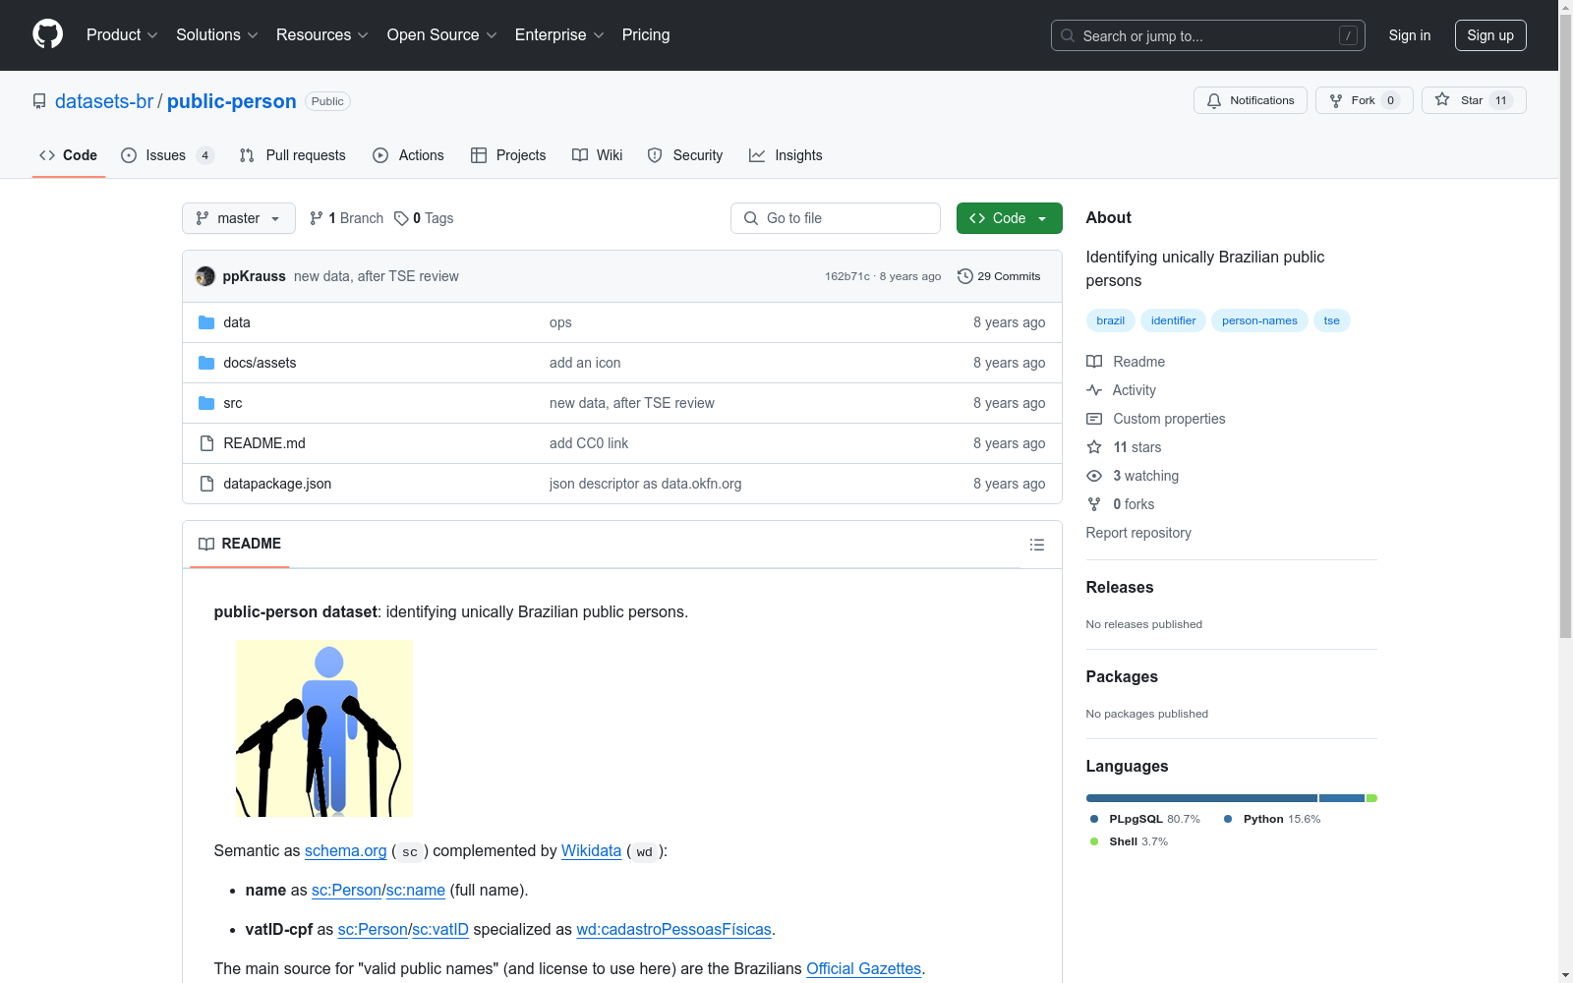1573x983 pixels.
Task: Click the tse topic tag
Action: pyautogui.click(x=1332, y=320)
